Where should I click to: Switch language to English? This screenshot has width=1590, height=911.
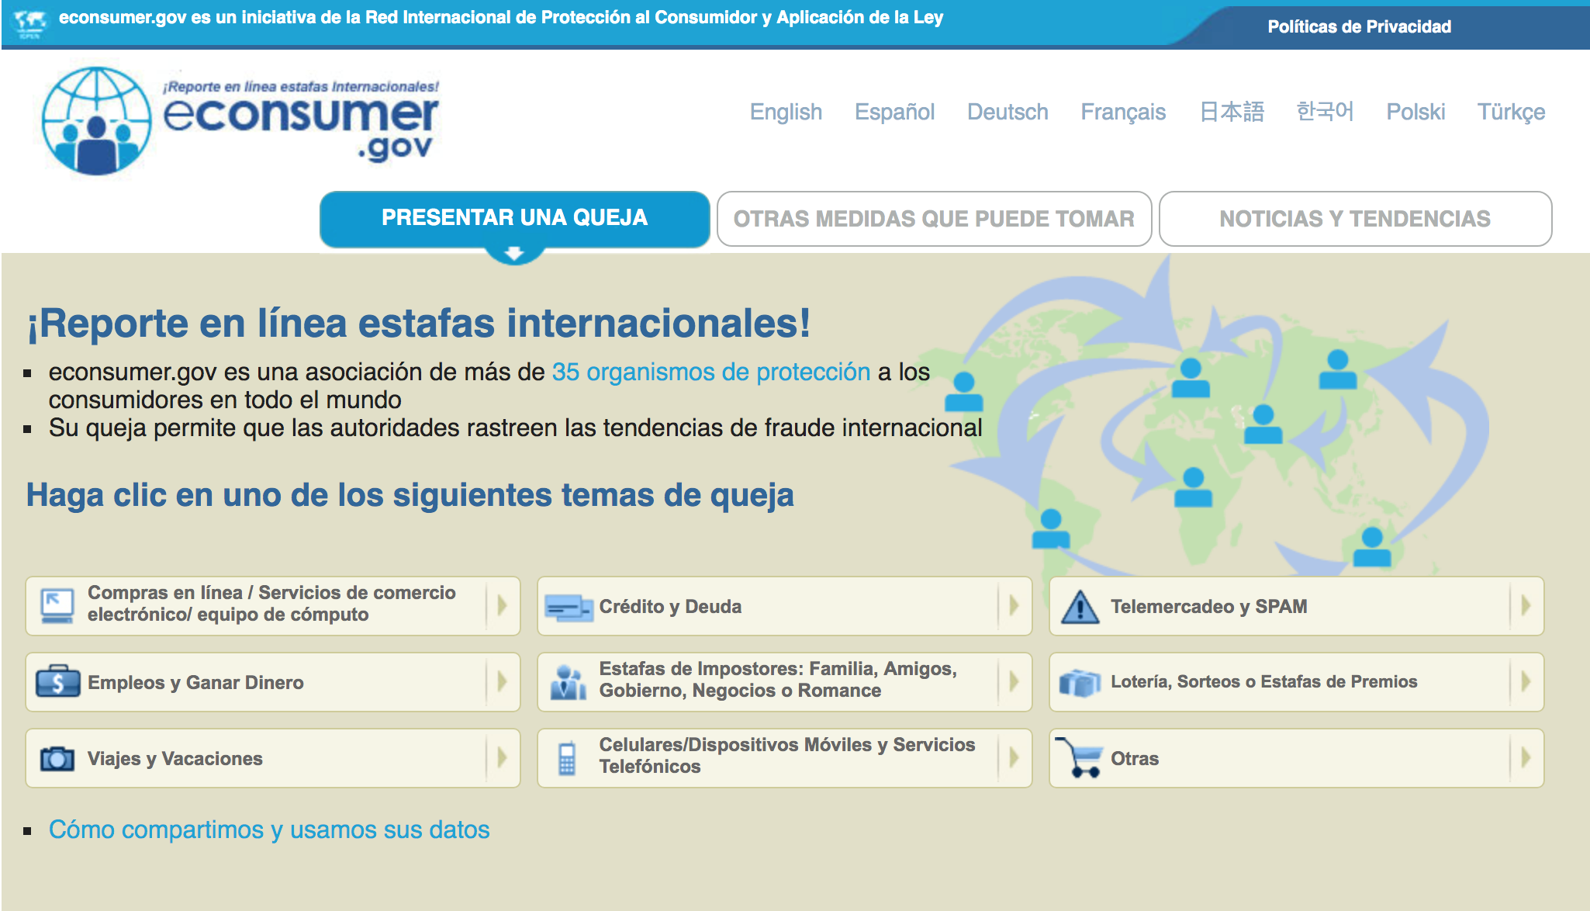[x=786, y=112]
